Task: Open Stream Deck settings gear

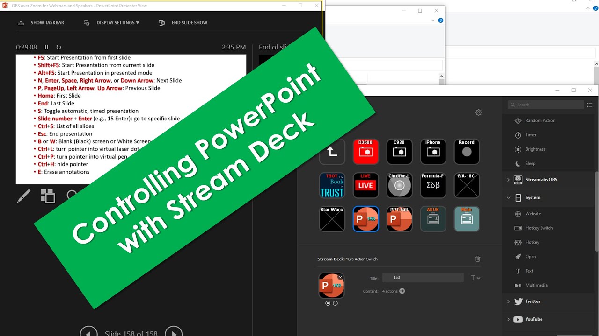Action: [x=478, y=112]
